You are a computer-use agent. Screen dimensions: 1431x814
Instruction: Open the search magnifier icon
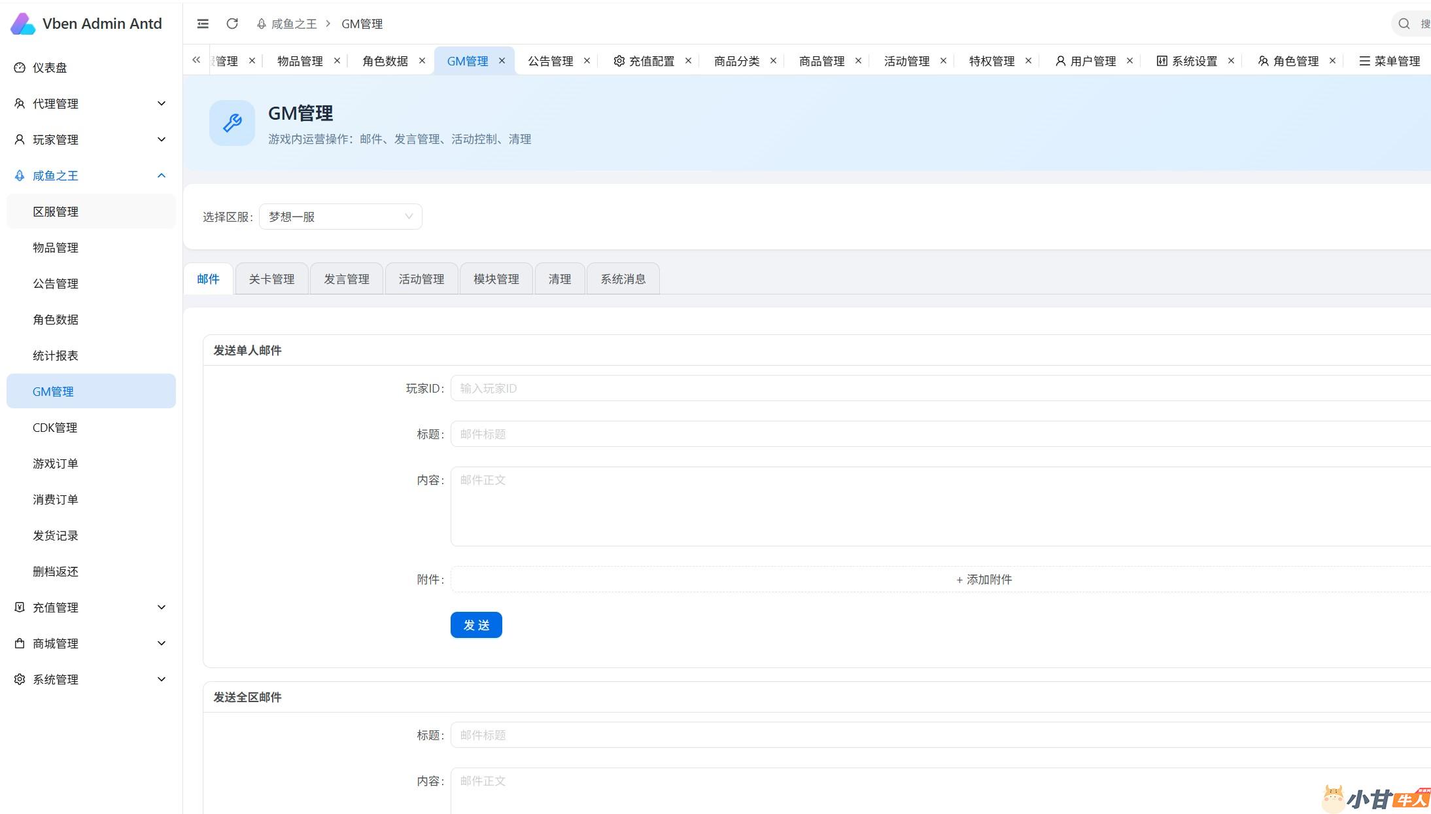1404,24
